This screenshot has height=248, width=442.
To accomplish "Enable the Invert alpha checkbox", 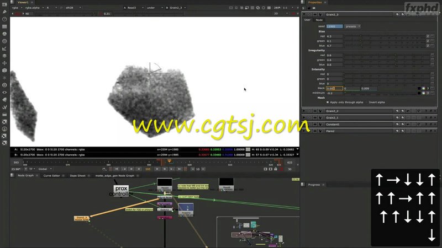I will tap(367, 103).
